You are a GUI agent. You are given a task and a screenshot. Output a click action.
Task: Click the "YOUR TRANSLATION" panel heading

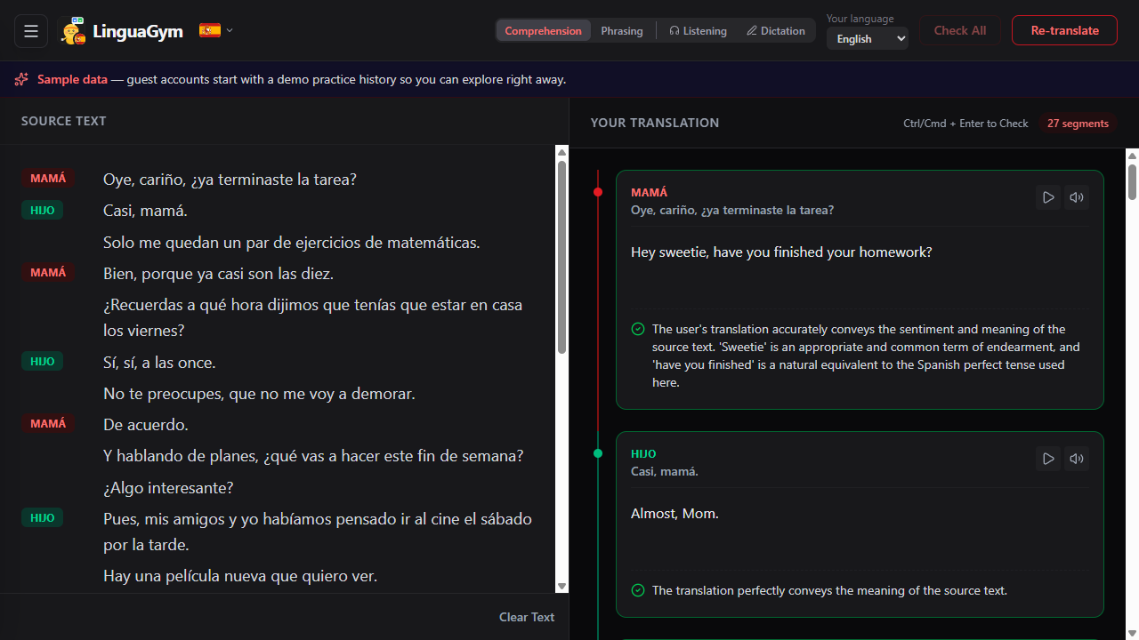coord(655,123)
